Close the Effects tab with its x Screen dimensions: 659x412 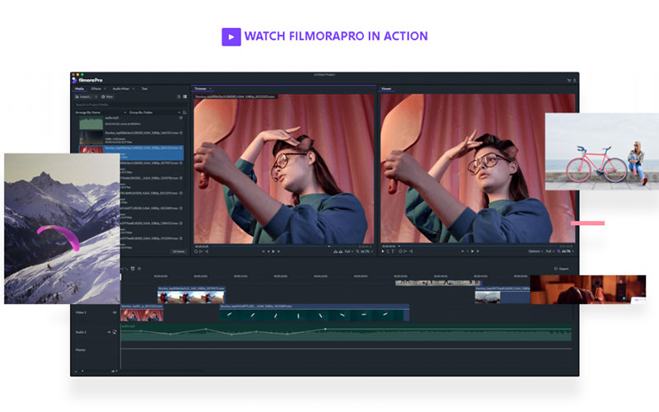click(105, 89)
